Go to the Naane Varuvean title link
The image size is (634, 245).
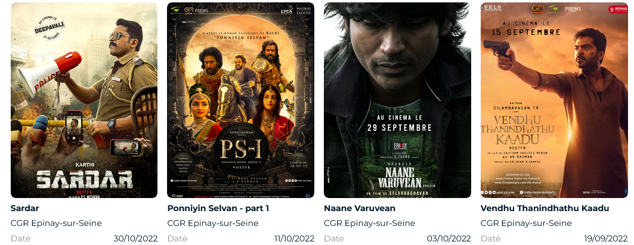(x=360, y=208)
